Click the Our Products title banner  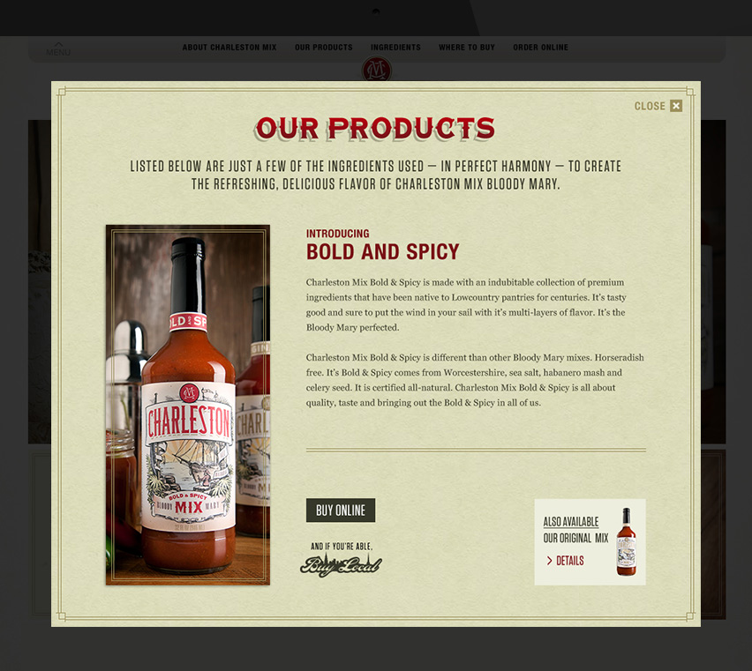tap(375, 129)
